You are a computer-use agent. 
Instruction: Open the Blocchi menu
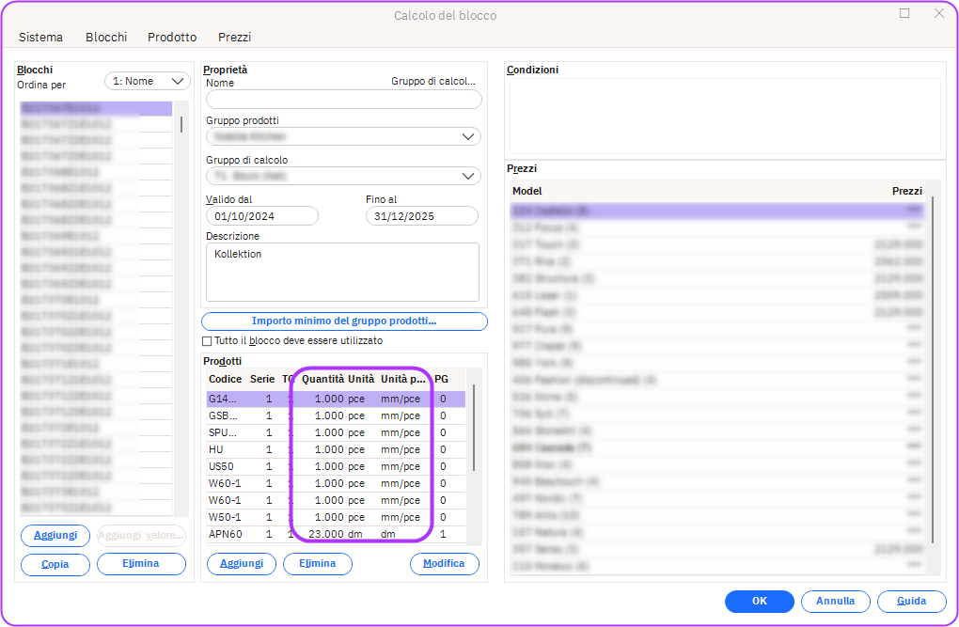(x=106, y=38)
